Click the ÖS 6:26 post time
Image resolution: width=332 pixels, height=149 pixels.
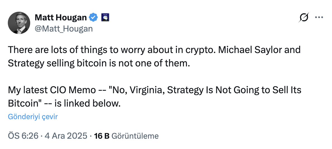(x=23, y=136)
